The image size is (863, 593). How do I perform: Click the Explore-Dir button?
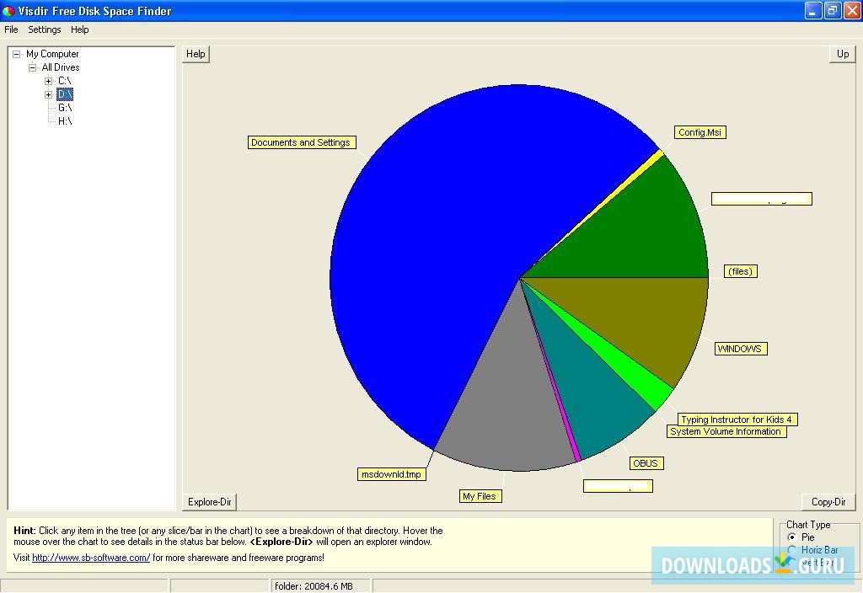click(208, 501)
